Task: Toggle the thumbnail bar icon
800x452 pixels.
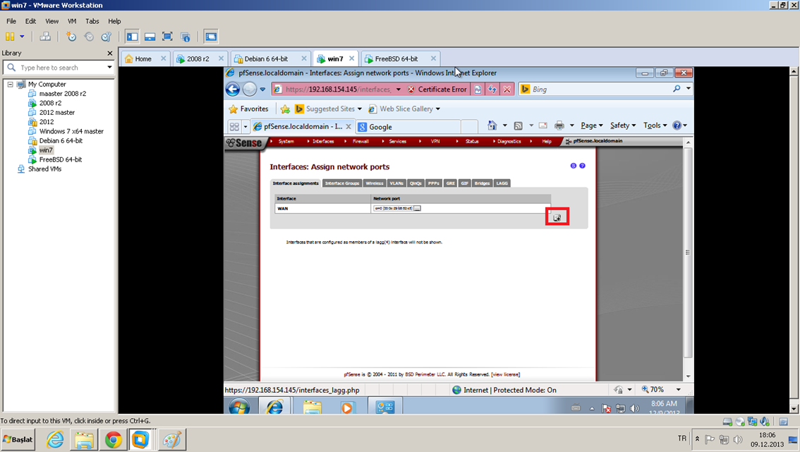Action: 150,37
